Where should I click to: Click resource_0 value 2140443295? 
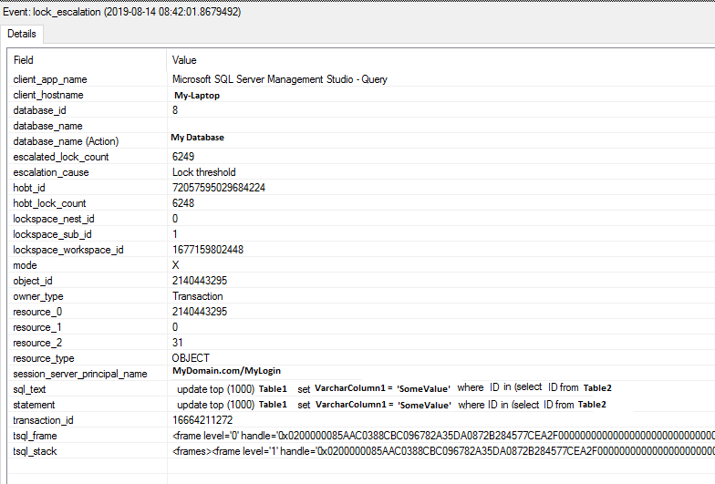200,312
